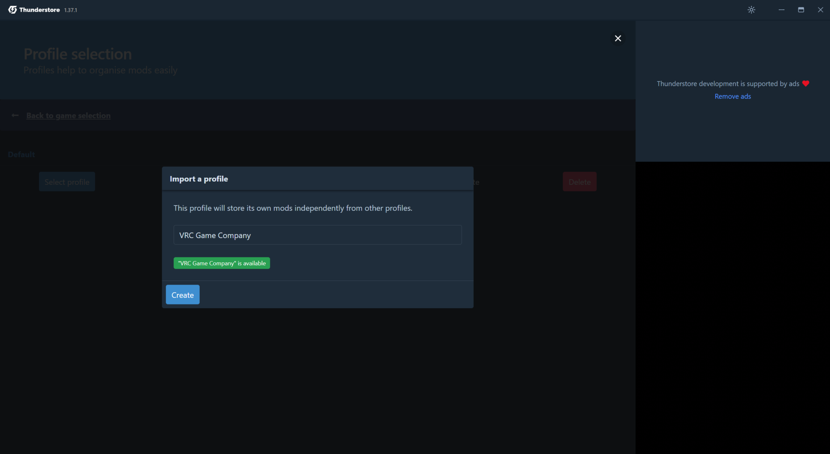830x454 pixels.
Task: Click the Thunderstore logo icon
Action: pyautogui.click(x=13, y=9)
